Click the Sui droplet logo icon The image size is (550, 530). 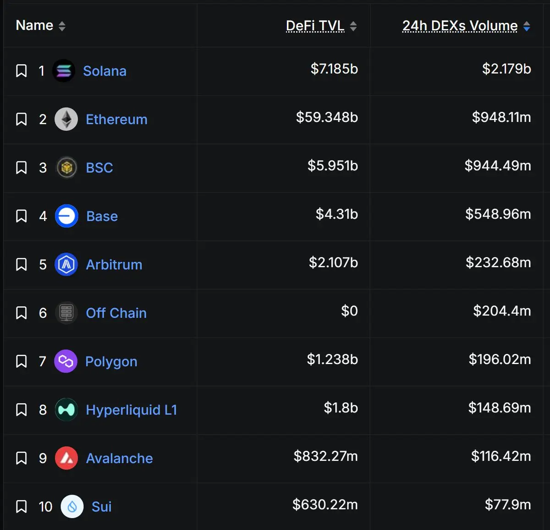coord(72,507)
